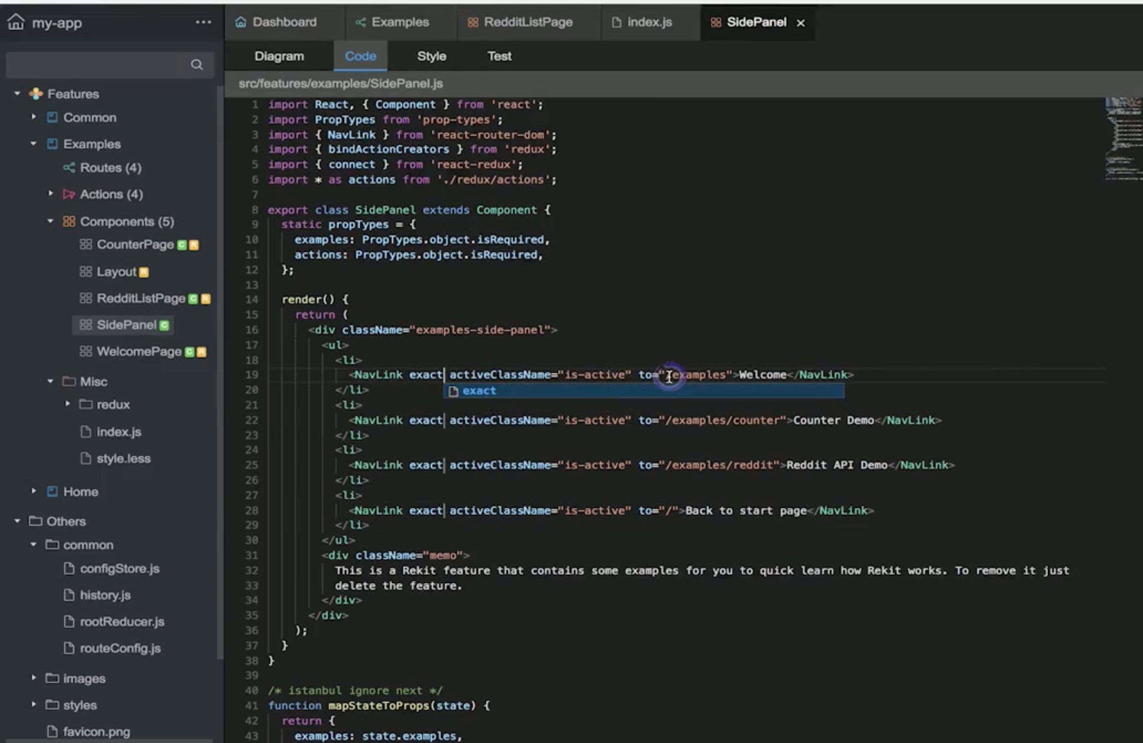Switch to the Style tab

[431, 56]
